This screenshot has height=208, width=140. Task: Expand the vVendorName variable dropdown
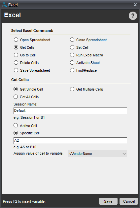[97, 154]
